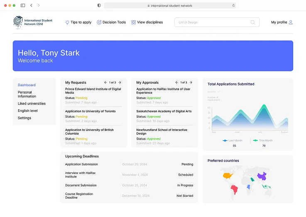The height and width of the screenshot is (217, 306).
Task: Click the View disciplines icon
Action: pyautogui.click(x=134, y=22)
